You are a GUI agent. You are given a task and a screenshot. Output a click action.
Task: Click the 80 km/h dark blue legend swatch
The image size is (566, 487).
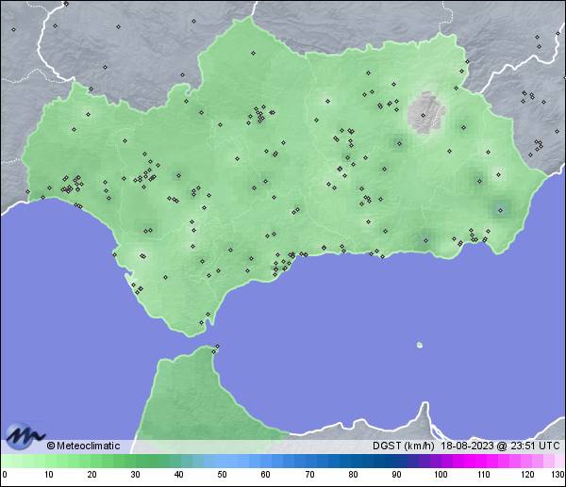[353, 462]
